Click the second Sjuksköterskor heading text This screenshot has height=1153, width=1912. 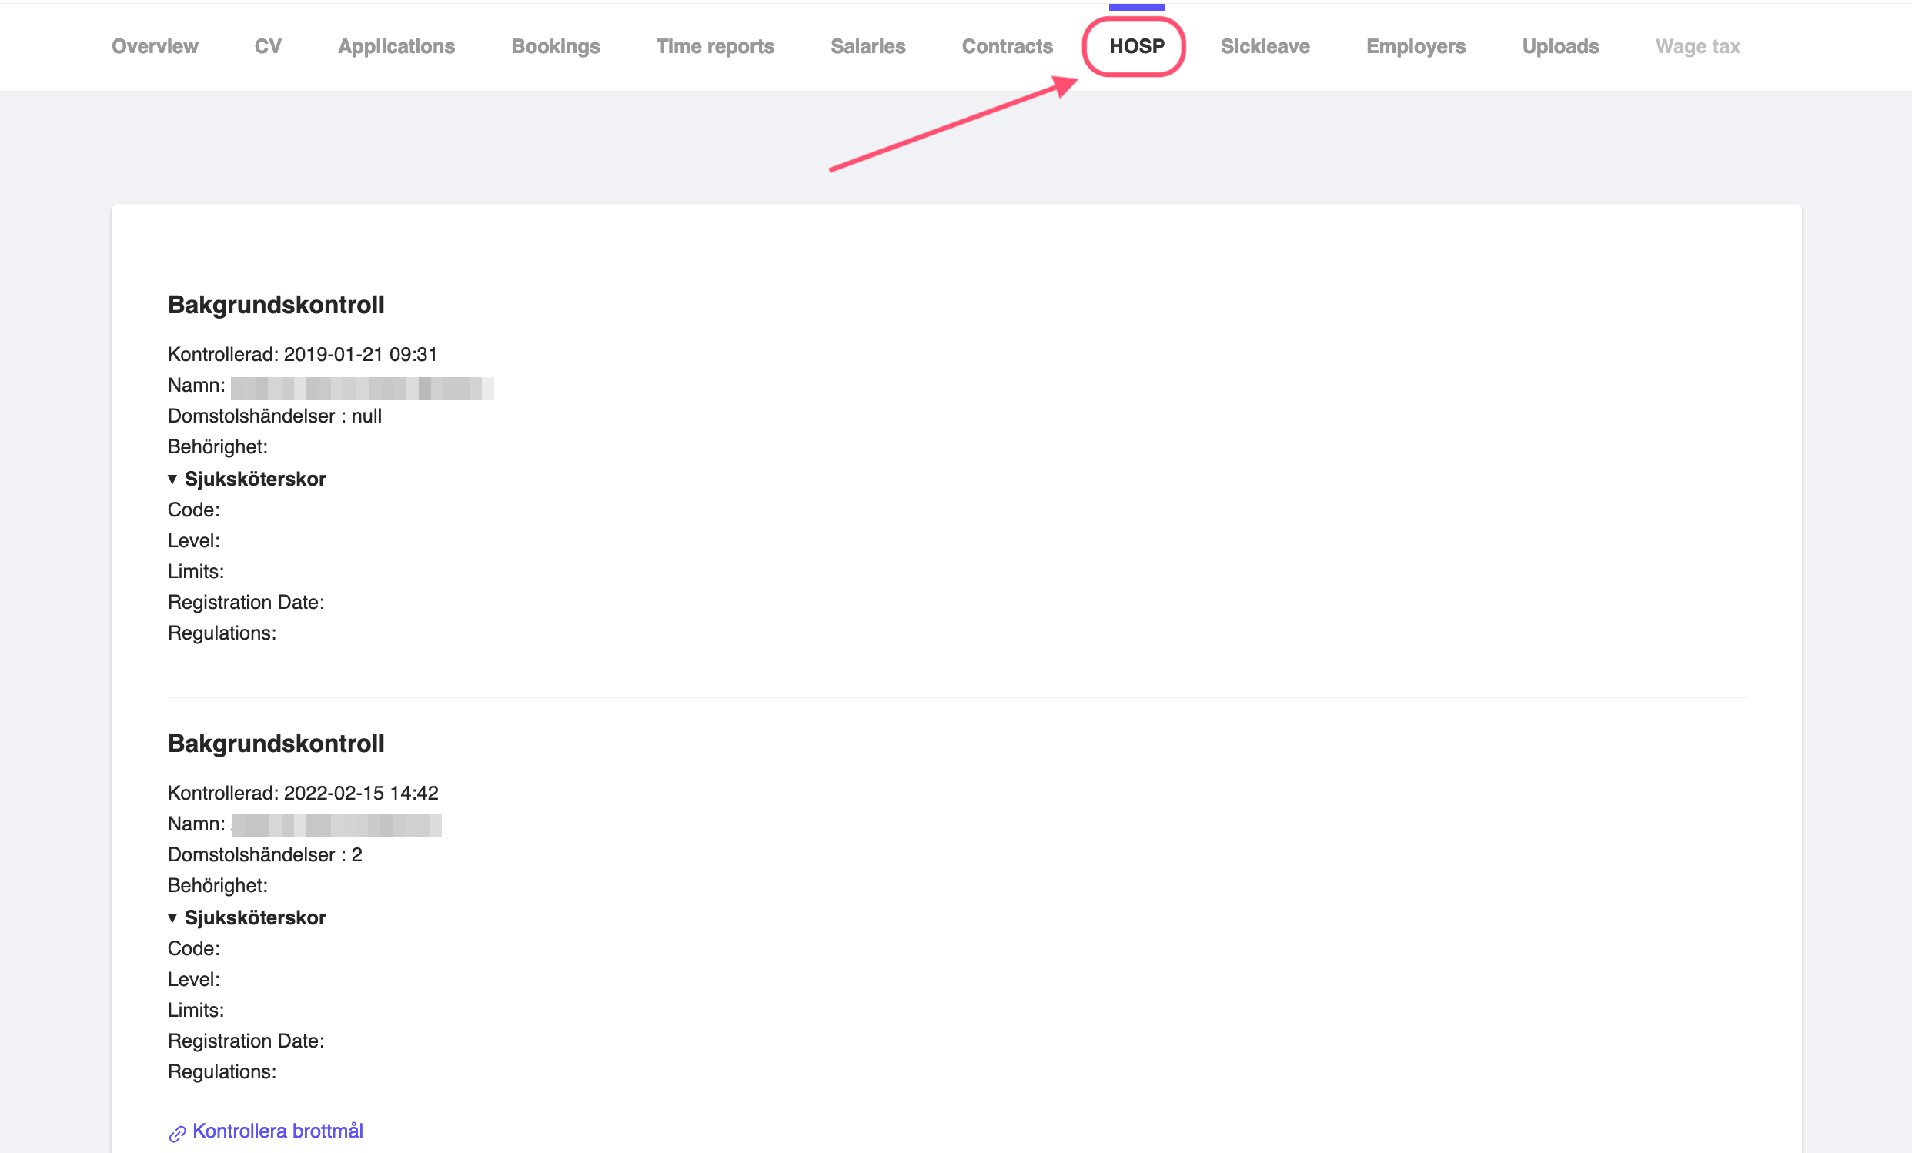tap(255, 918)
